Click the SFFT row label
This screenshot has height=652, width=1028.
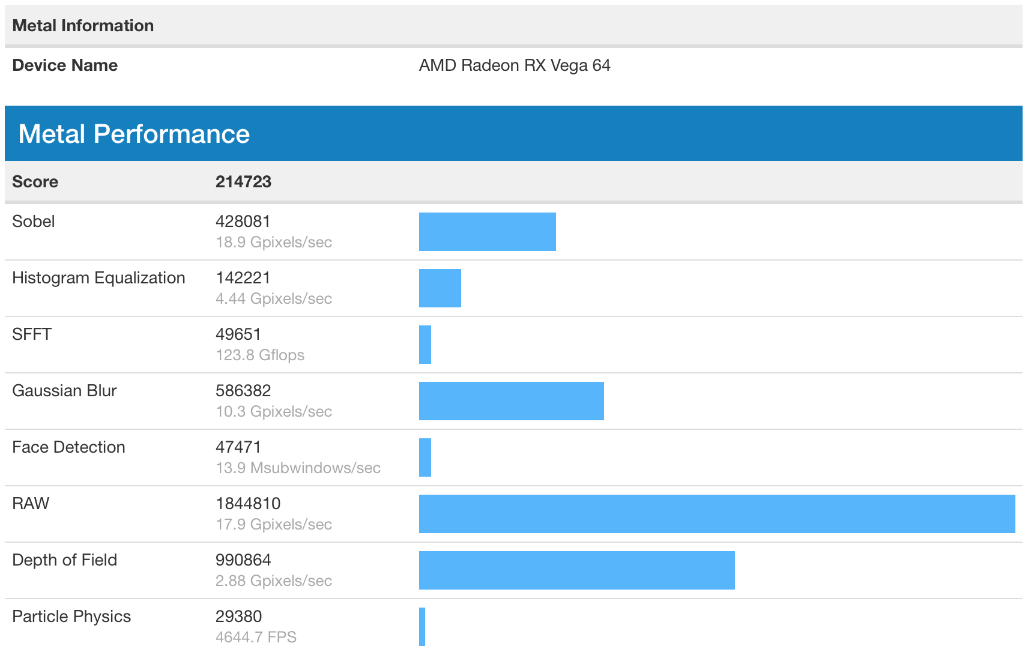click(32, 334)
